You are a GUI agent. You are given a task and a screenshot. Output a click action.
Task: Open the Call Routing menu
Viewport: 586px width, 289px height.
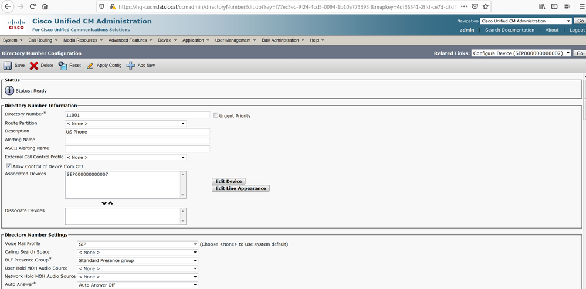43,40
